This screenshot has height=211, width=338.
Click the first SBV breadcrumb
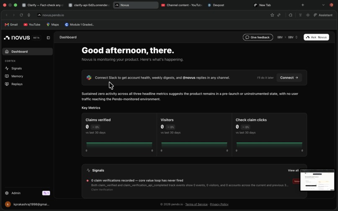280,37
